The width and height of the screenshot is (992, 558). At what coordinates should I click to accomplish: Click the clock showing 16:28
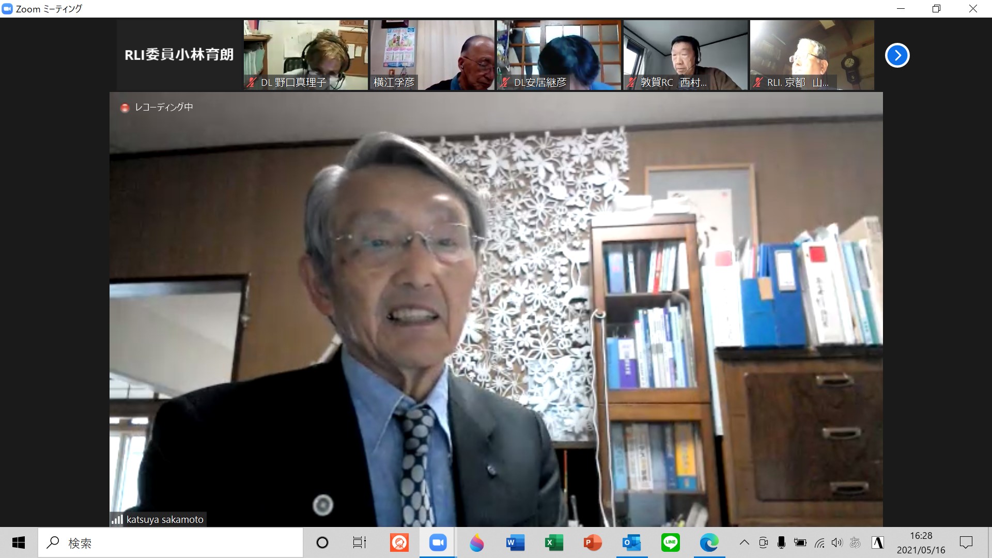921,542
